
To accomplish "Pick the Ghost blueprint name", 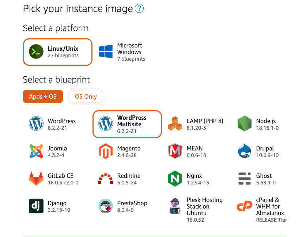I will click(x=264, y=176).
